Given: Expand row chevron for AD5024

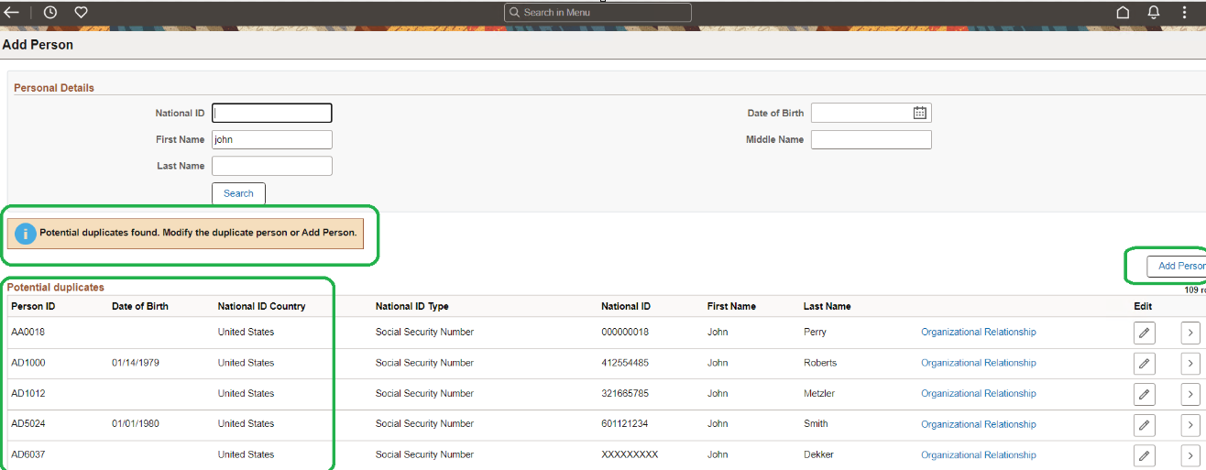Looking at the screenshot, I should click(x=1190, y=424).
